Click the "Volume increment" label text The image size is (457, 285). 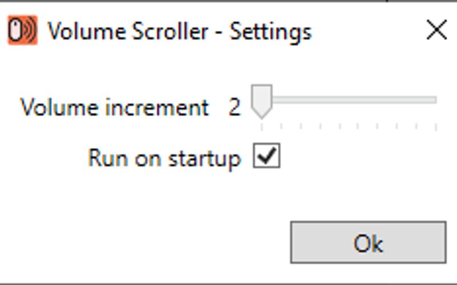pos(115,107)
